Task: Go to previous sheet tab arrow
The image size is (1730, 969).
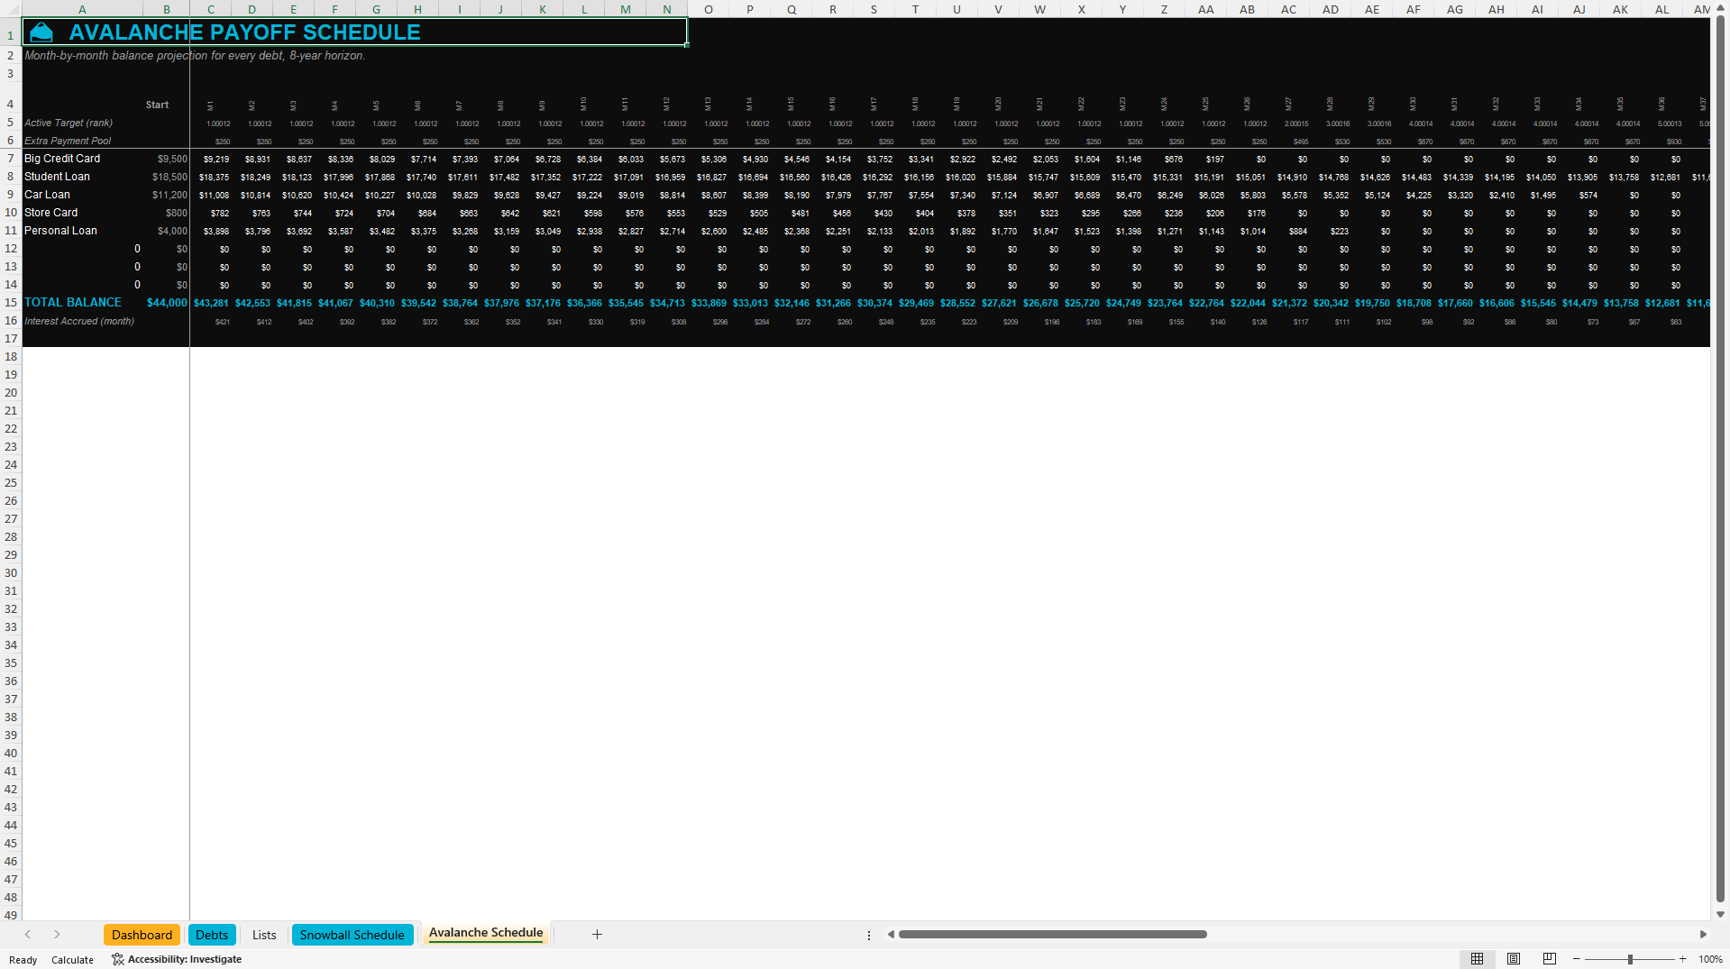Action: tap(28, 935)
